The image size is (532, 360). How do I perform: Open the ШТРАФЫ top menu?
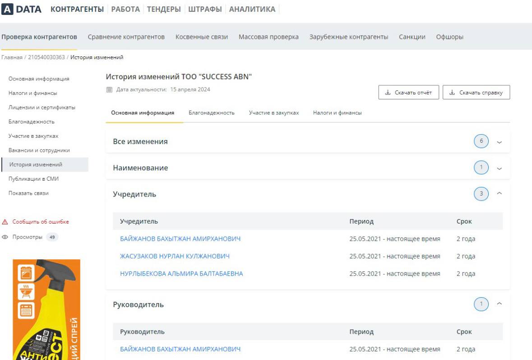(x=205, y=9)
